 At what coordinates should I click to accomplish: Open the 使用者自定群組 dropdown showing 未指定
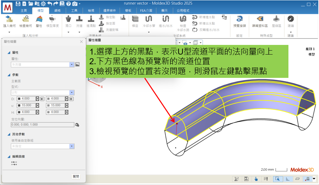click(x=72, y=146)
